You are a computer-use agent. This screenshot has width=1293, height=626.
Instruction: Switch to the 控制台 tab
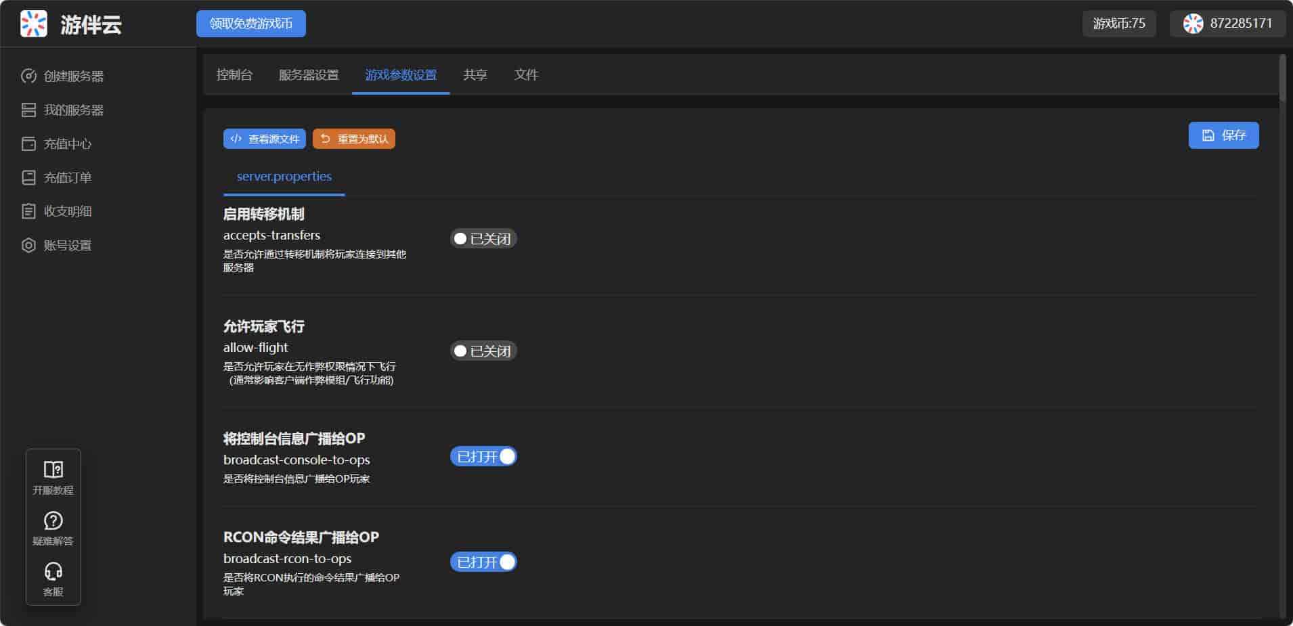point(234,75)
